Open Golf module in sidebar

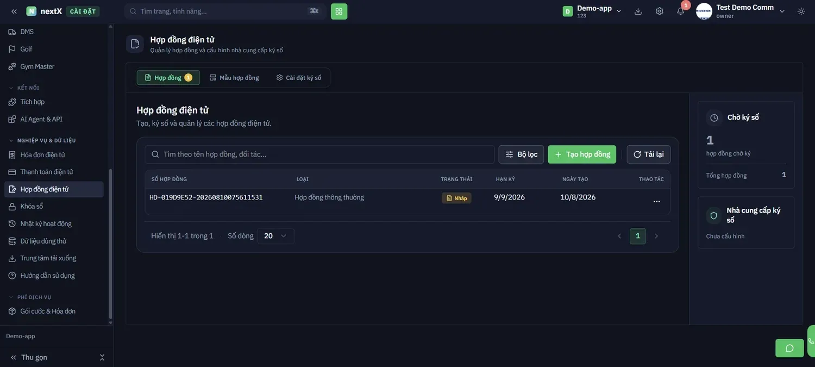pos(54,49)
